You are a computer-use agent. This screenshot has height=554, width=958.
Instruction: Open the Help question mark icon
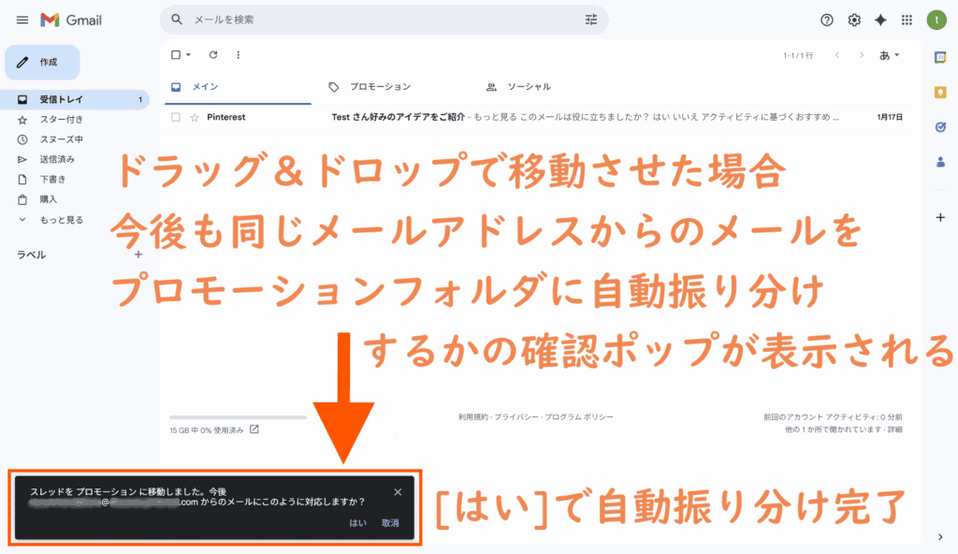pyautogui.click(x=826, y=20)
